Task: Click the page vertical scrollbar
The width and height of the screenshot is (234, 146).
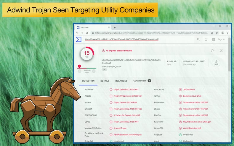Action: (230, 54)
